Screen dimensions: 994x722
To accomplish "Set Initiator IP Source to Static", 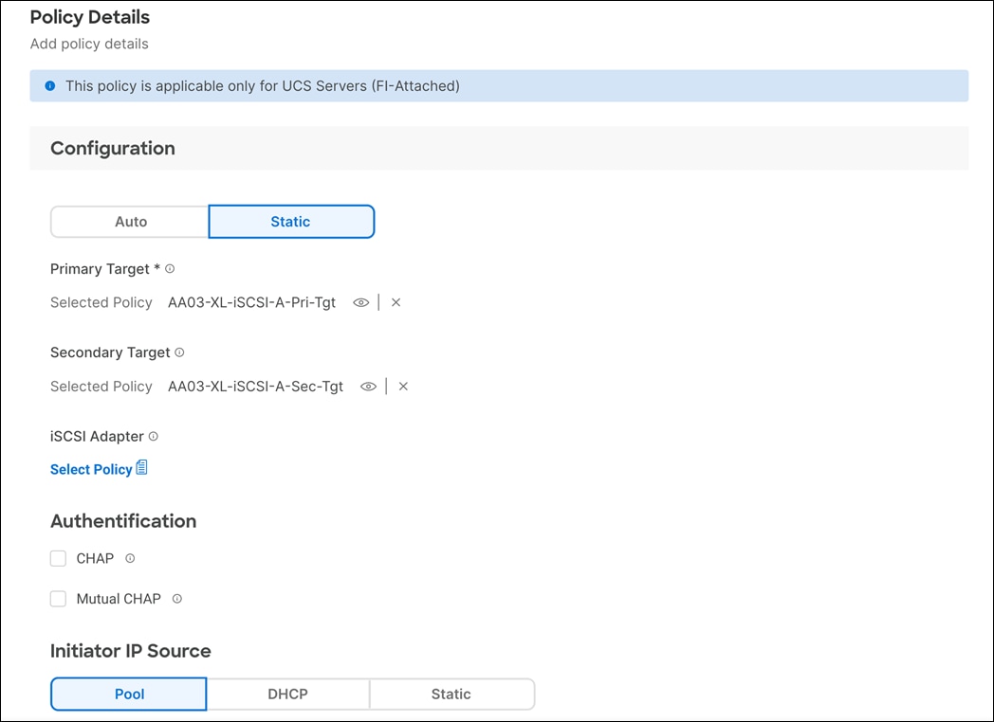I will tap(451, 694).
